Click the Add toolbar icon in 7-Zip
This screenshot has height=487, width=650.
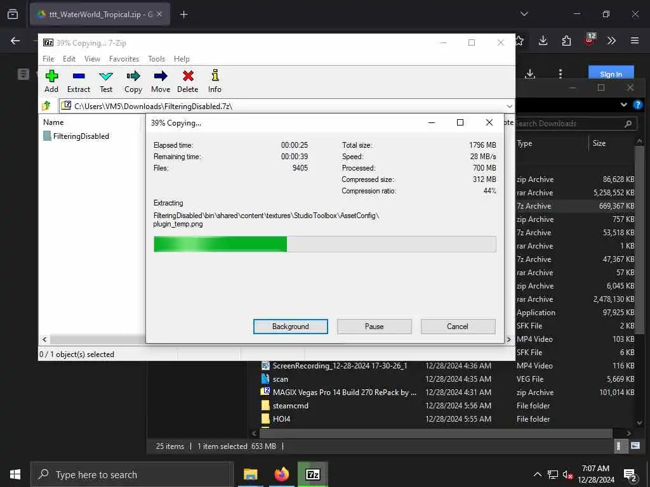coord(51,81)
